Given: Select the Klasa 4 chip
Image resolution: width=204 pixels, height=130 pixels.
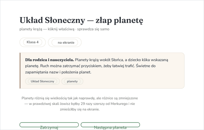Looking at the screenshot, I should pos(33,42).
